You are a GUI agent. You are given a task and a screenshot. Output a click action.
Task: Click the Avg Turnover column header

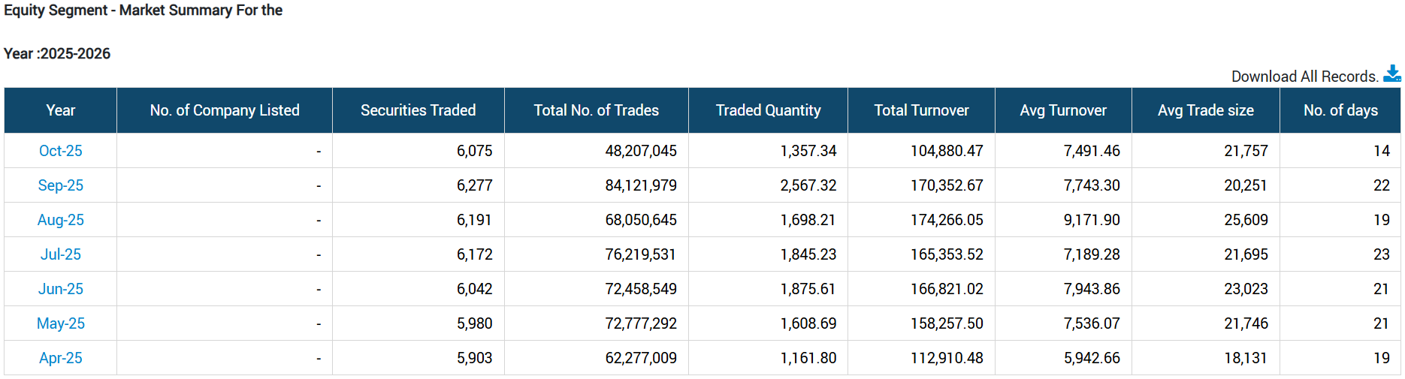point(1063,110)
